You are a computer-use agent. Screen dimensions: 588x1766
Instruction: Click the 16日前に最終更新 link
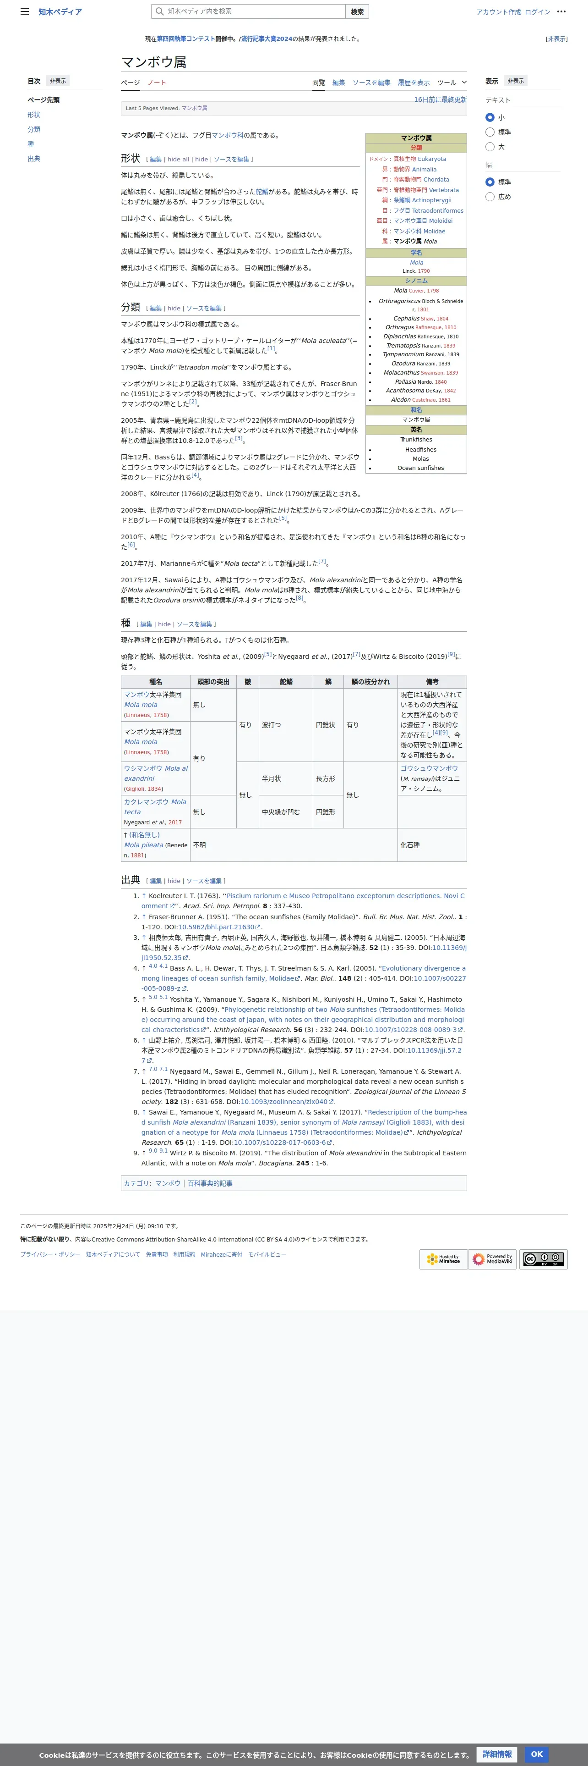(x=440, y=99)
